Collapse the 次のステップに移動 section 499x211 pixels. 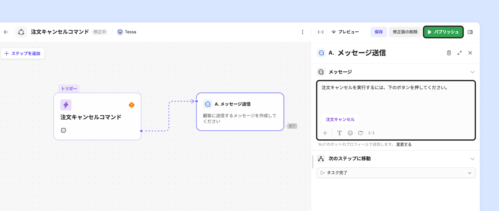[472, 159]
